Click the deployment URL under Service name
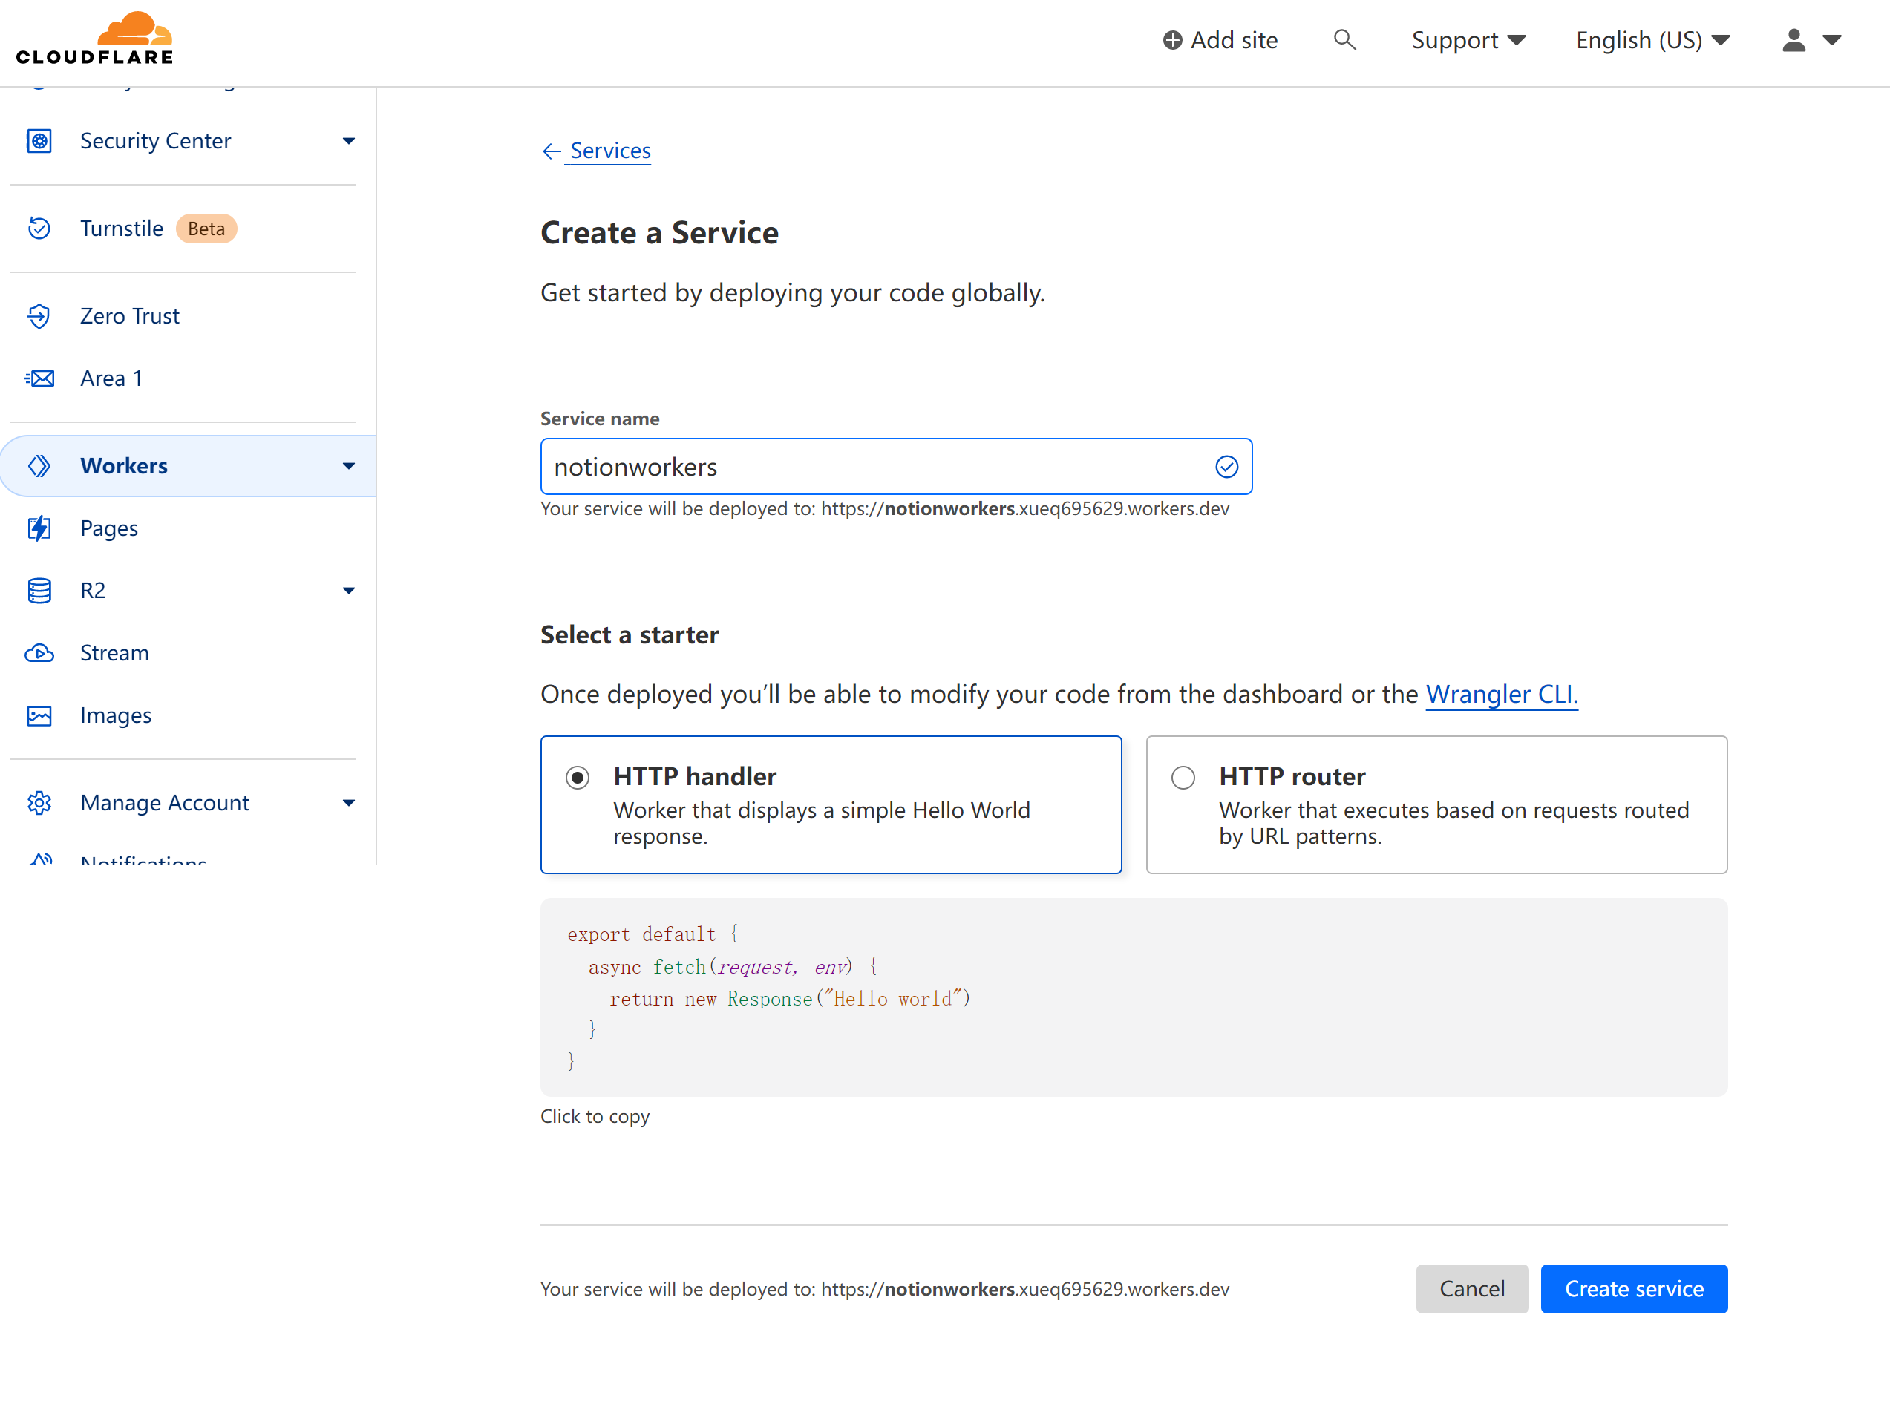 point(1024,508)
